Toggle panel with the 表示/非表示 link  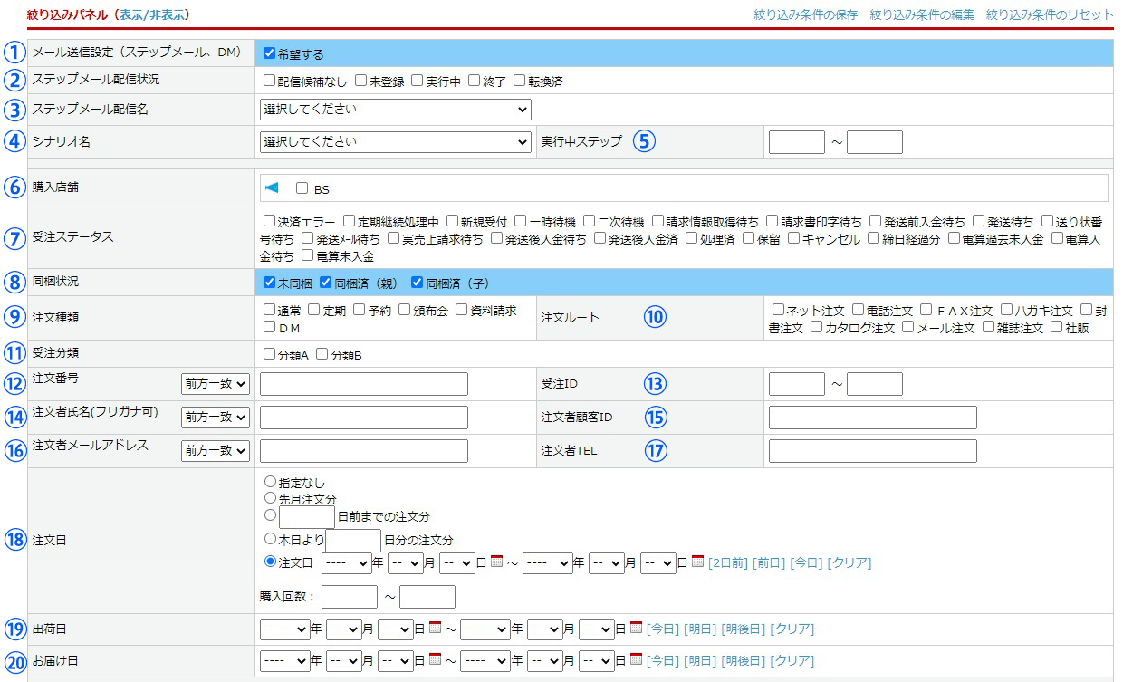click(x=152, y=15)
